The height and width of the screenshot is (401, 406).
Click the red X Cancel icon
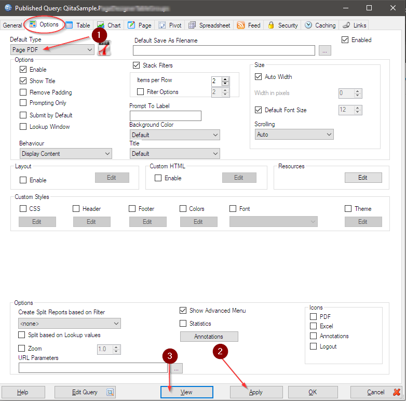(x=397, y=392)
